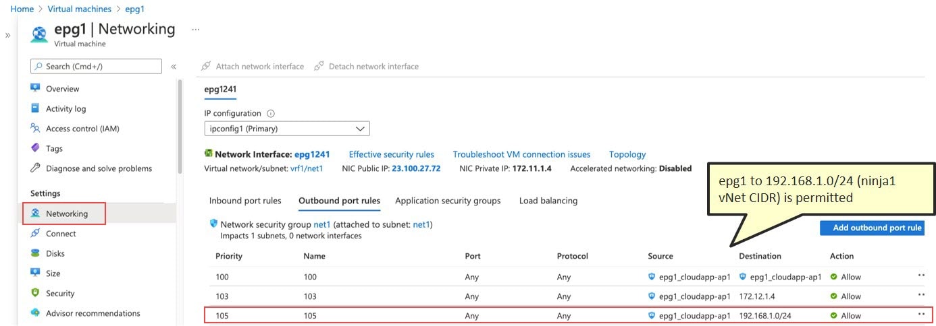Click the network interface icon beside epg1241
The height and width of the screenshot is (326, 936).
(209, 154)
